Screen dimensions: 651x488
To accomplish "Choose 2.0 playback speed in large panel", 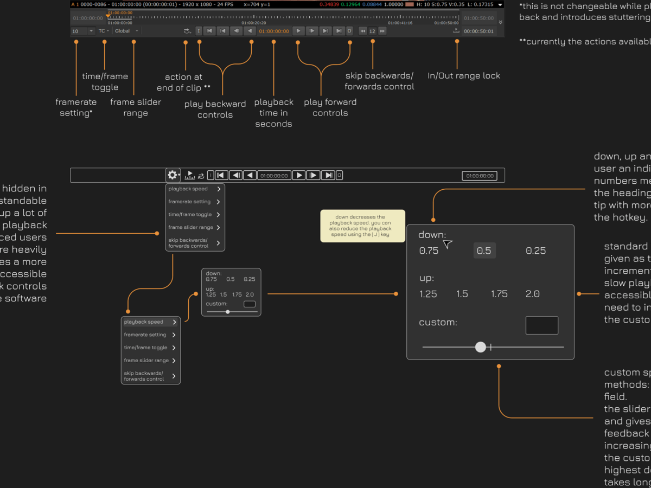I will [533, 294].
